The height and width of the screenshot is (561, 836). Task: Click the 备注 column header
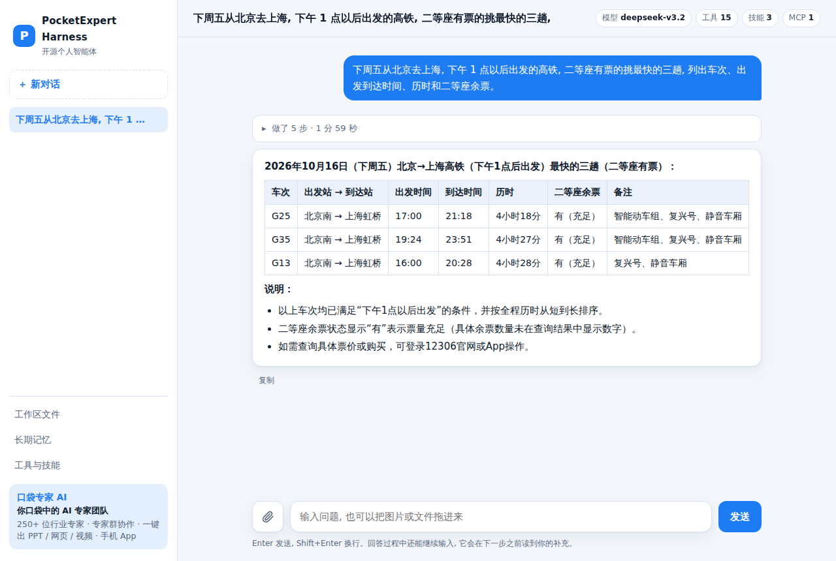click(x=678, y=192)
